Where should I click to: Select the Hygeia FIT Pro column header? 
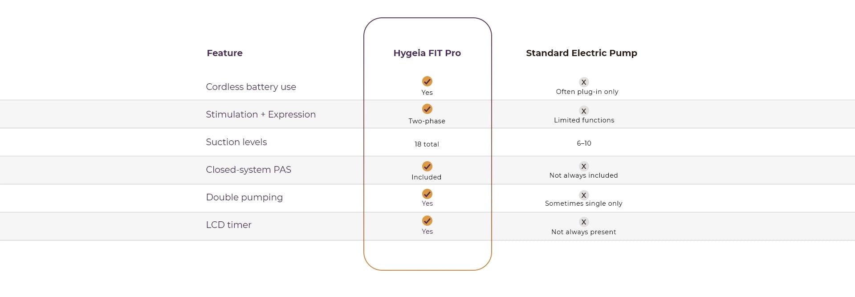tap(427, 53)
